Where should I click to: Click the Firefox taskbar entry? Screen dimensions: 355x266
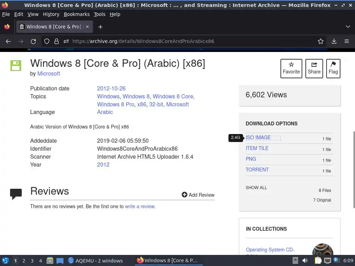[x=169, y=260]
